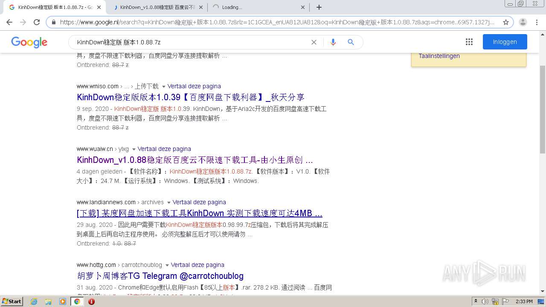Bookmark this page with the star icon
Image resolution: width=546 pixels, height=307 pixels.
click(506, 22)
